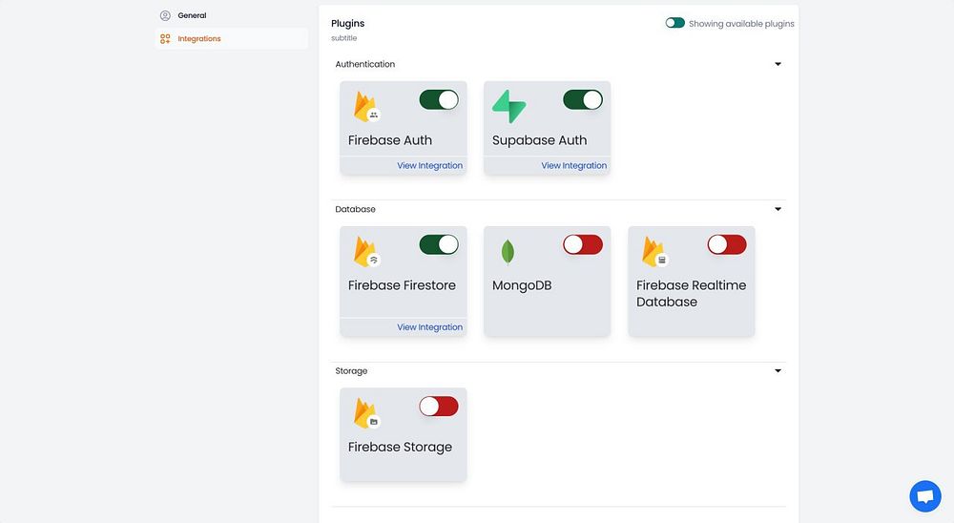Toggle Showing available plugins switch

[x=675, y=23]
